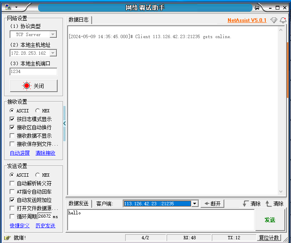Enable AT指令自动回车 checkbox
The width and height of the screenshot is (291, 243).
click(12, 192)
